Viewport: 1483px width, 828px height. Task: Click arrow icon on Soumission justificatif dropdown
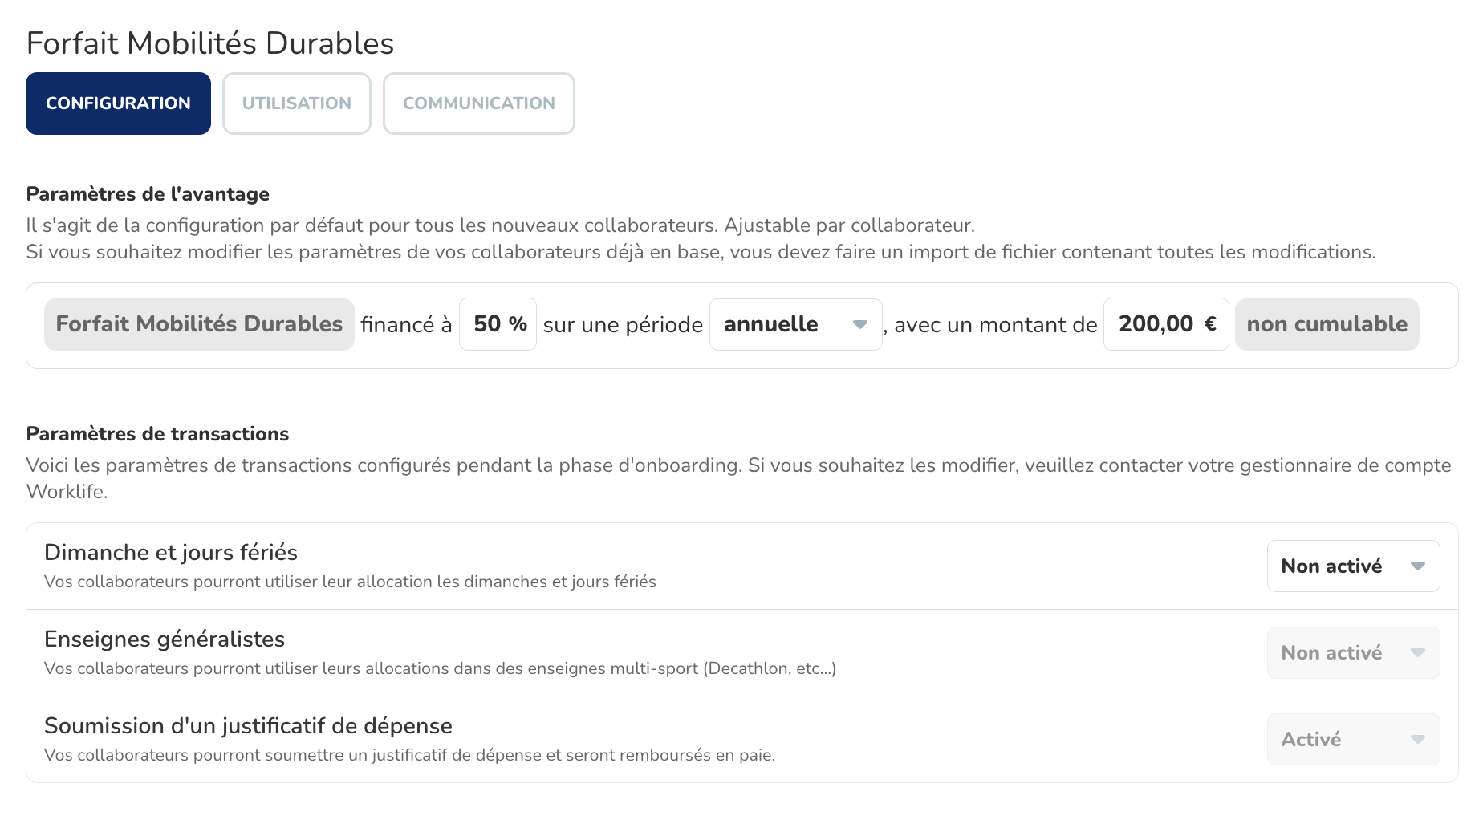tap(1418, 740)
